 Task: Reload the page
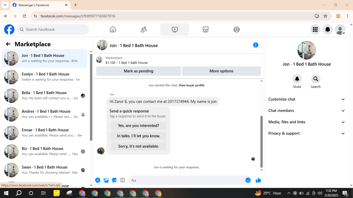(x=24, y=16)
